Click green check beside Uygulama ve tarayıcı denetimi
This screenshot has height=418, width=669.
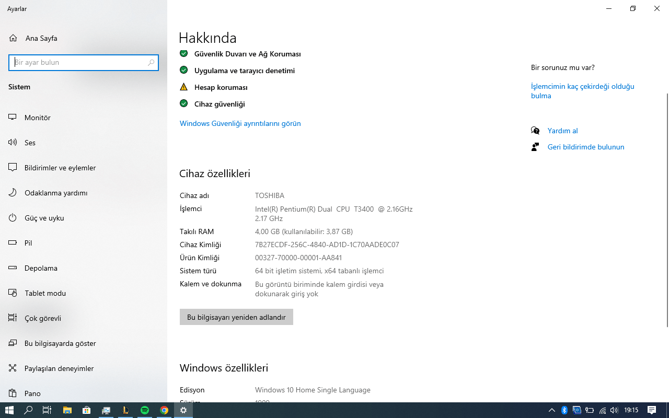pyautogui.click(x=183, y=70)
